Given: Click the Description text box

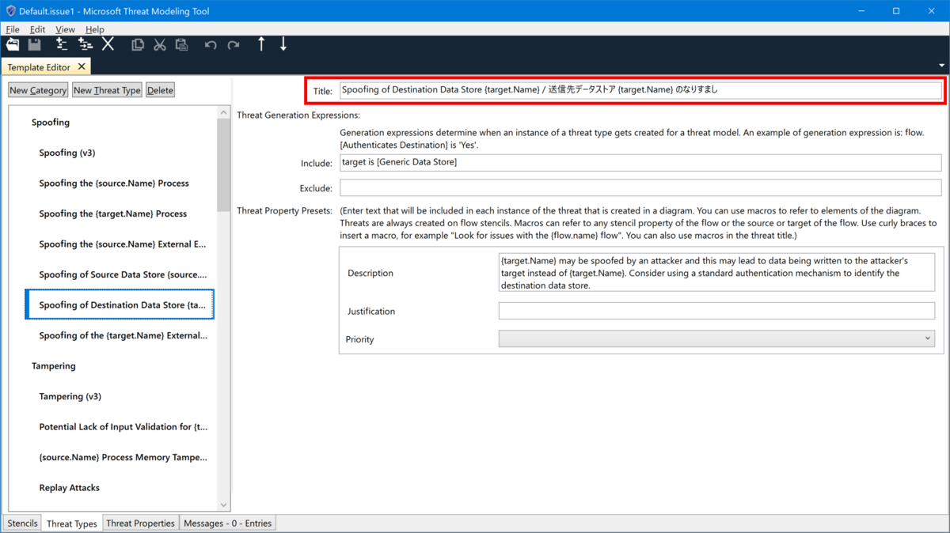Looking at the screenshot, I should tap(716, 273).
